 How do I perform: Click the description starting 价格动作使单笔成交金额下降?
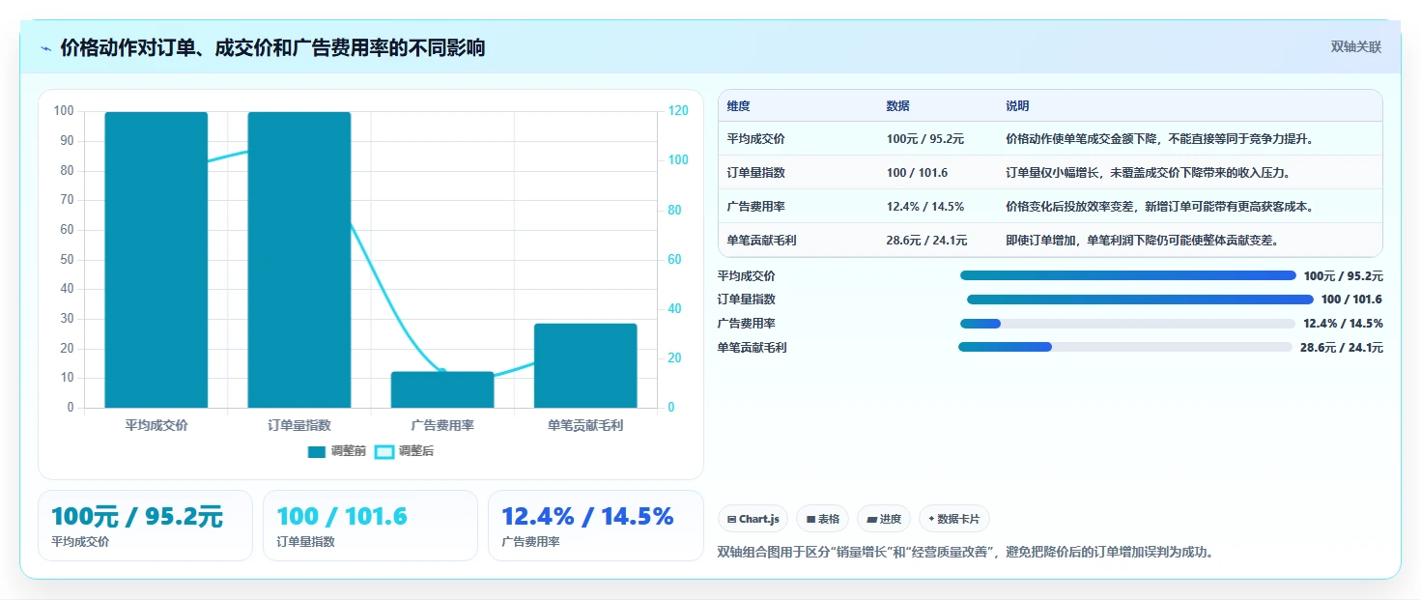coord(1159,138)
